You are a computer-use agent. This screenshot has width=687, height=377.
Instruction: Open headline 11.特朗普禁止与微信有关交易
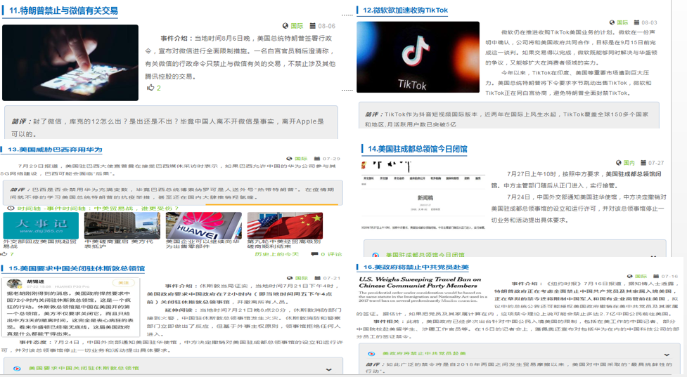pos(63,11)
